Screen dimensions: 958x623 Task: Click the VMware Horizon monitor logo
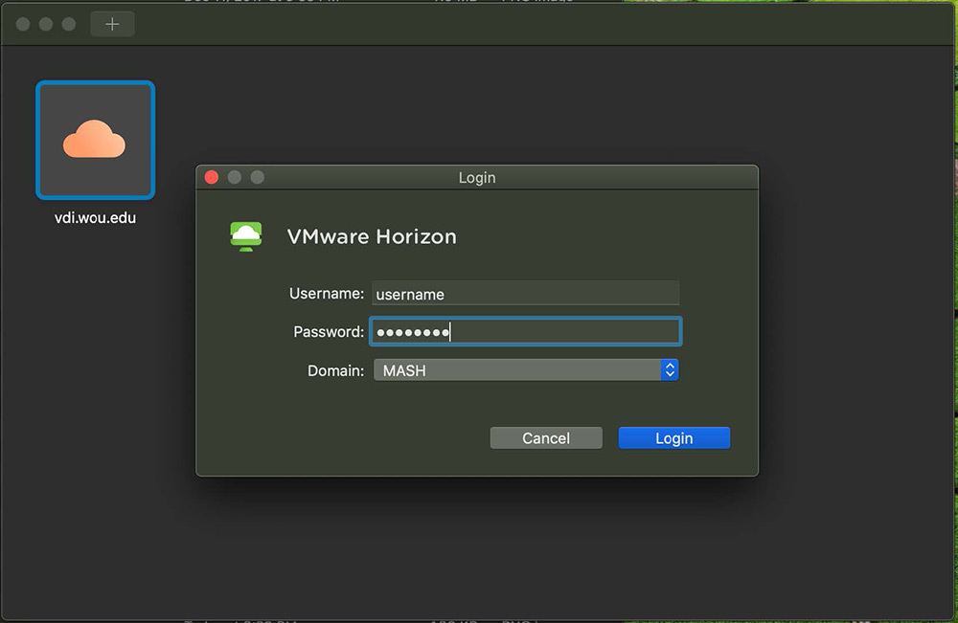point(246,235)
